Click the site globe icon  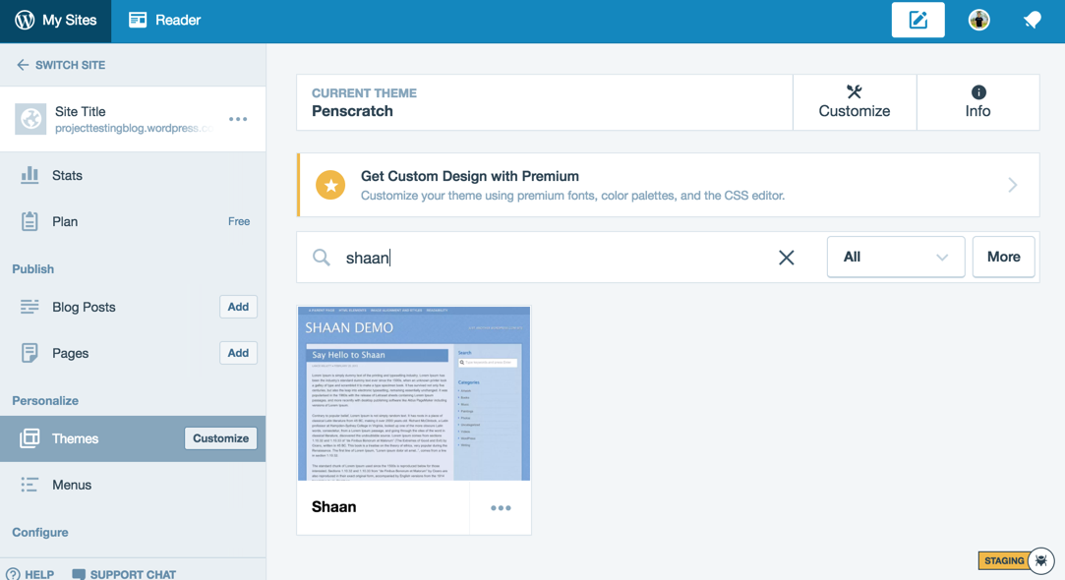[x=30, y=119]
